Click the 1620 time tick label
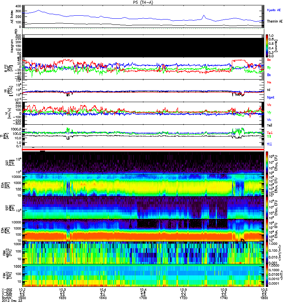The image size is (286, 306). [x=63, y=298]
